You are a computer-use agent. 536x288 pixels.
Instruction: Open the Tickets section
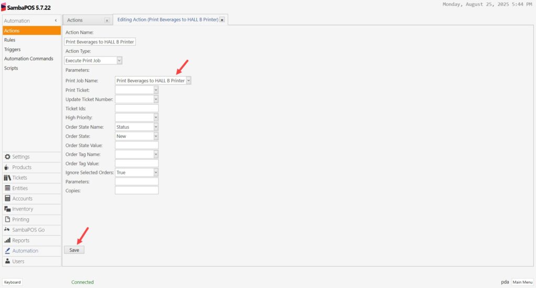[x=31, y=178]
